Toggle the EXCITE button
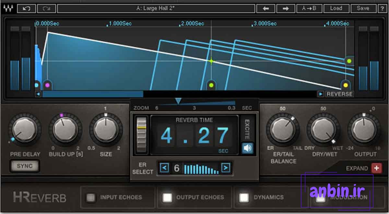This screenshot has height=214, width=389. coord(247,129)
